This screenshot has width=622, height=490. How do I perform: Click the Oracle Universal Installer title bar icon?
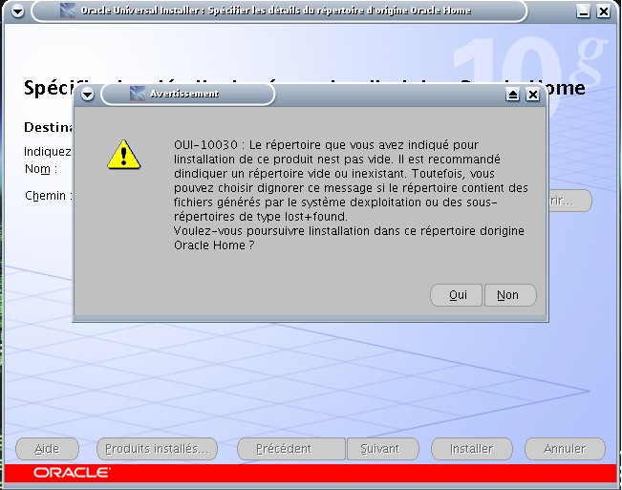pos(68,11)
